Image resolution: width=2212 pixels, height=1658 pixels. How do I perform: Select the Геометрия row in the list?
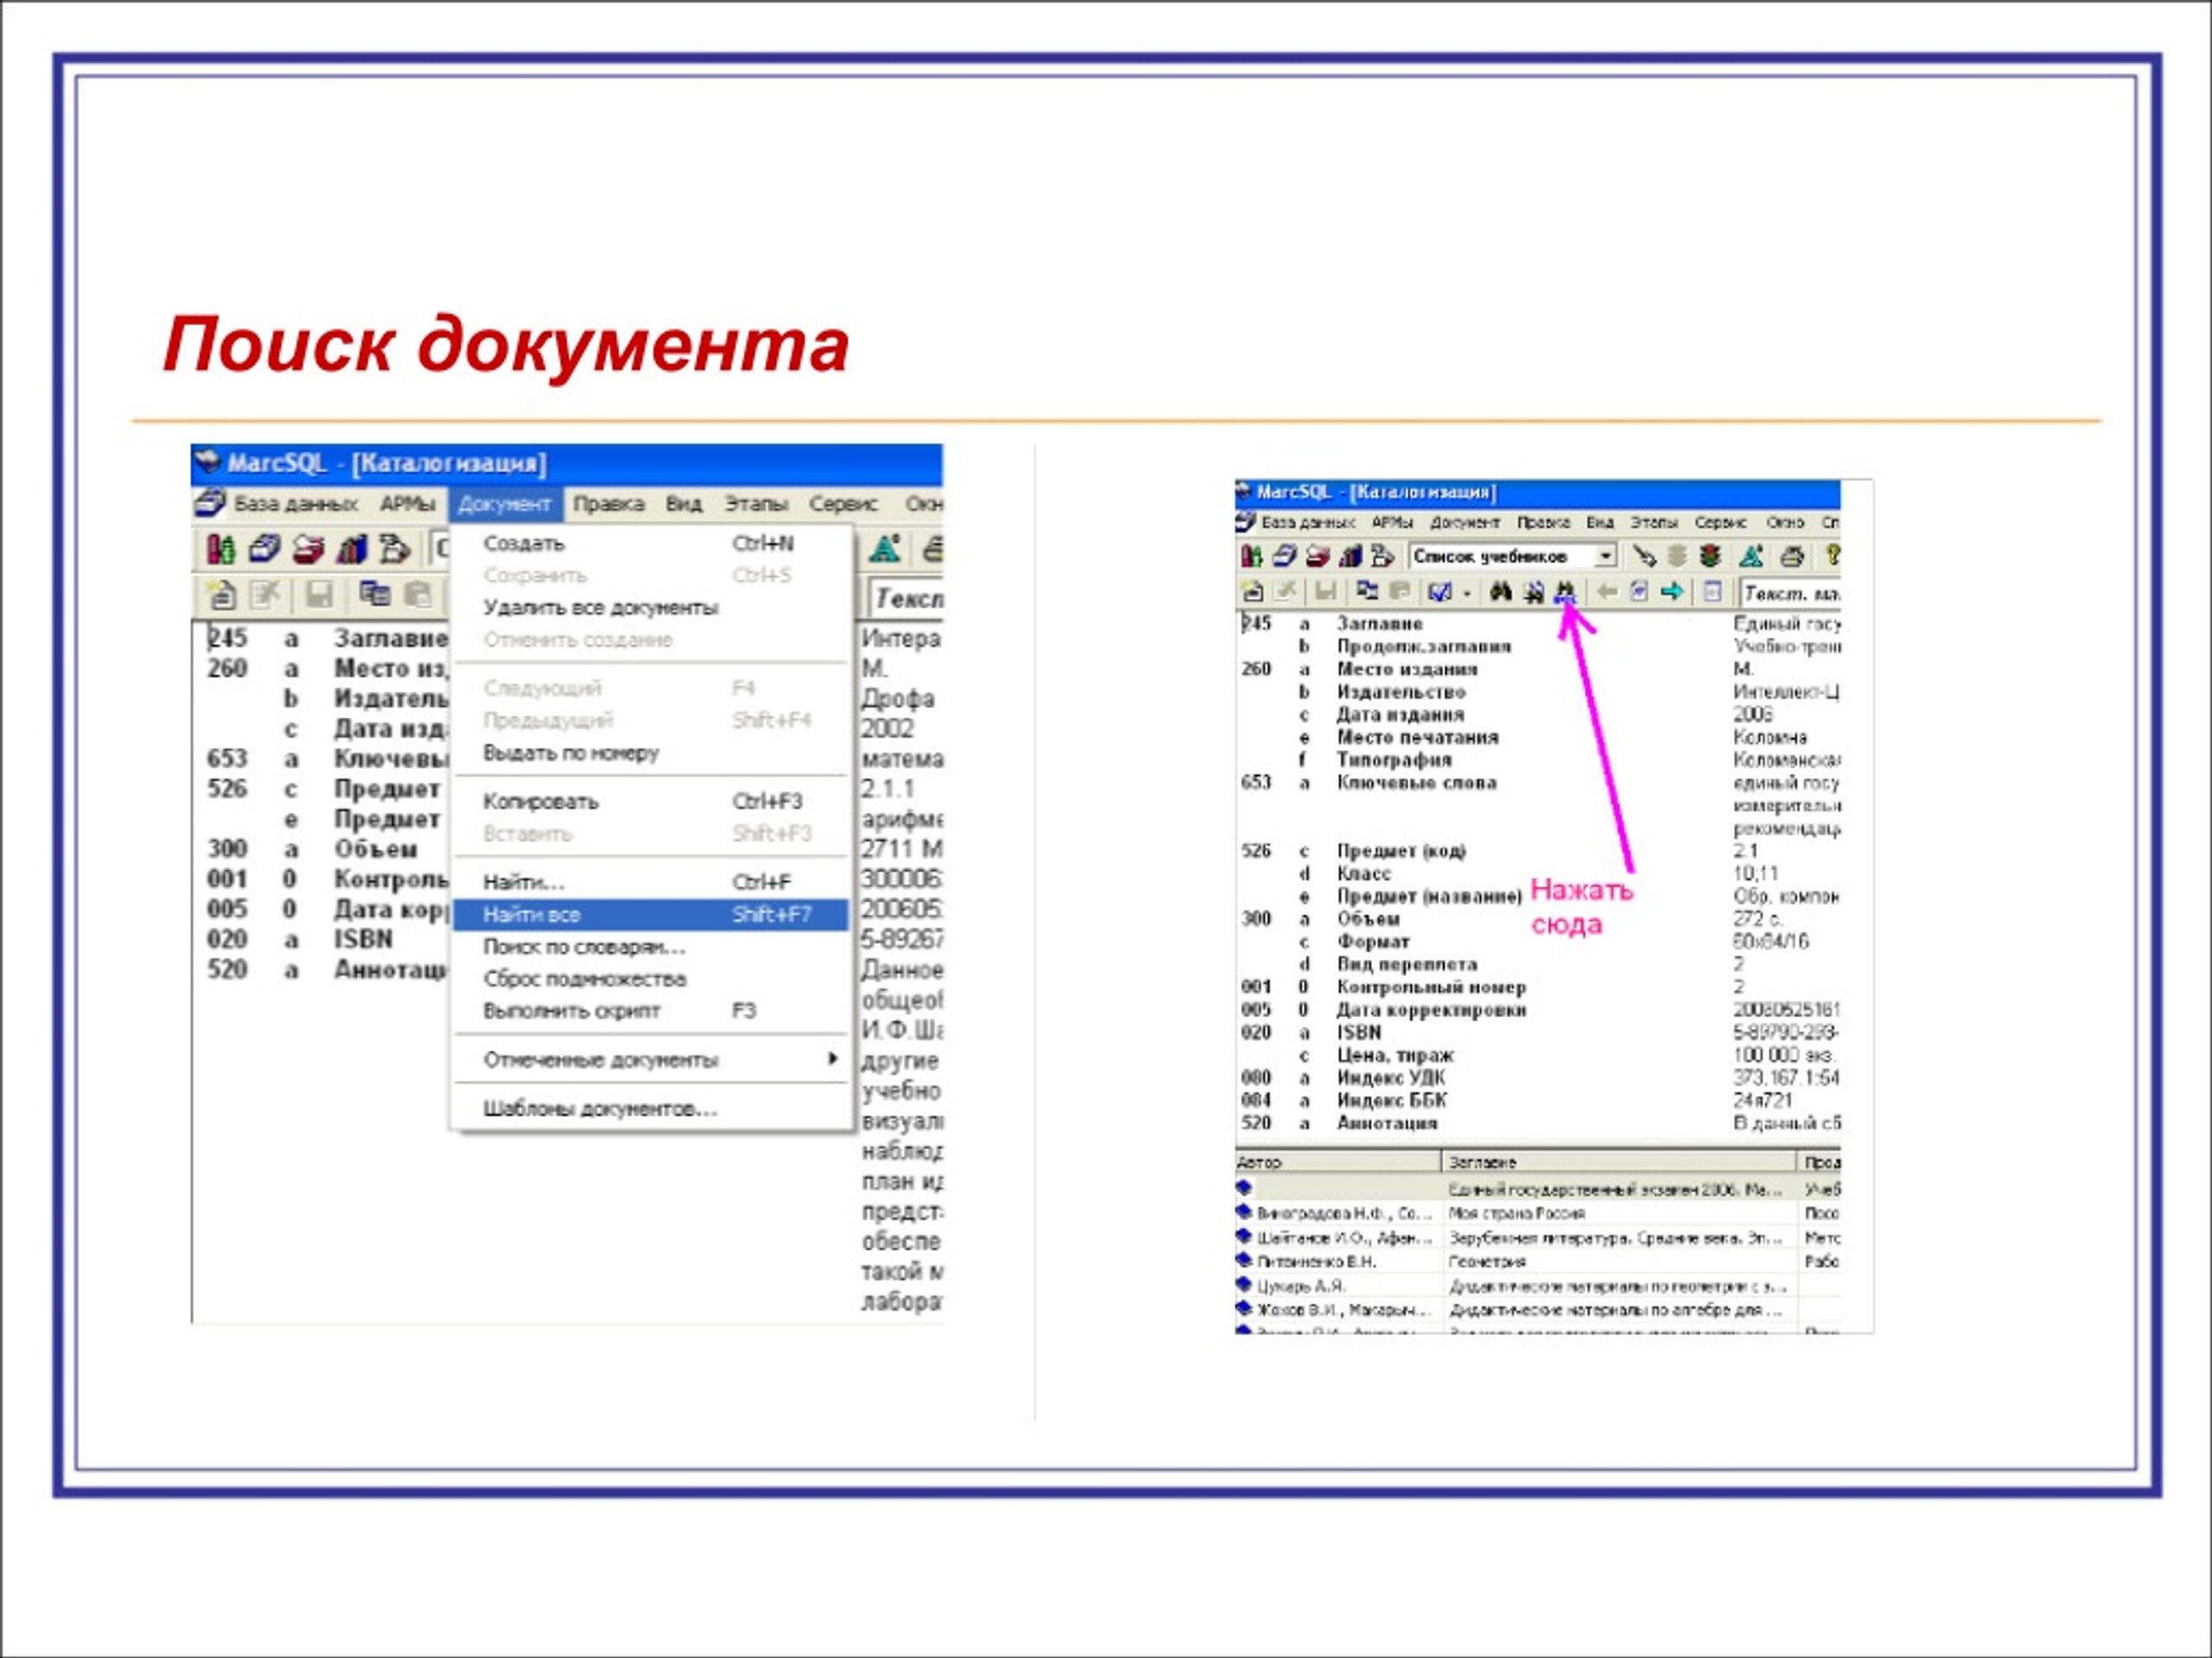click(x=1538, y=1262)
